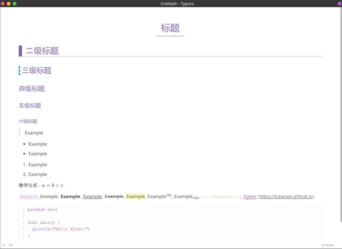Viewport: 342px width, 249px height.
Task: Place cursor in the main 标题 heading
Action: coord(170,28)
